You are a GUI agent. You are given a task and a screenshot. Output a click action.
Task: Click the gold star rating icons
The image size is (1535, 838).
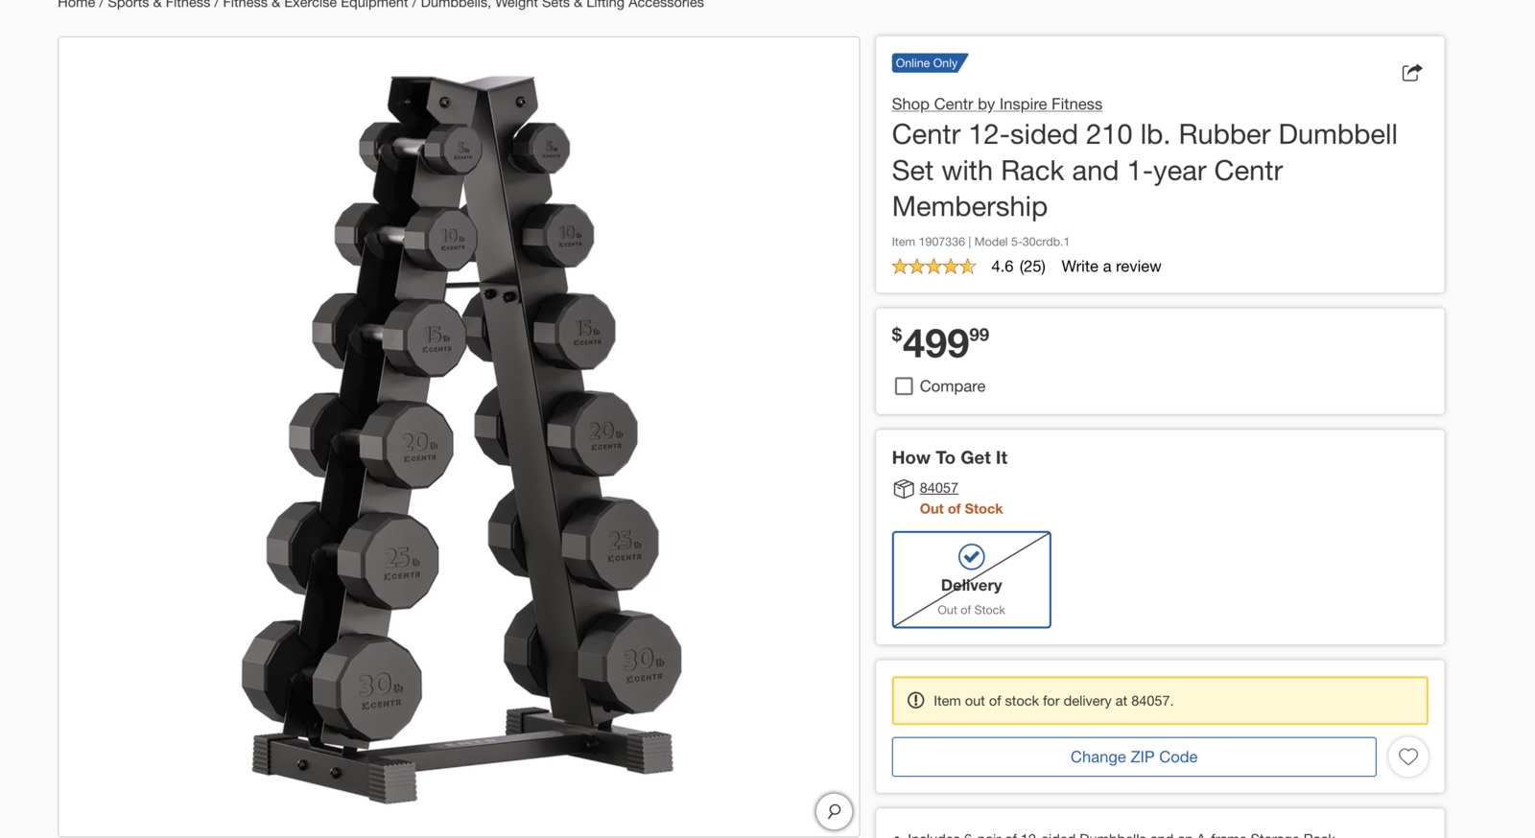point(933,267)
